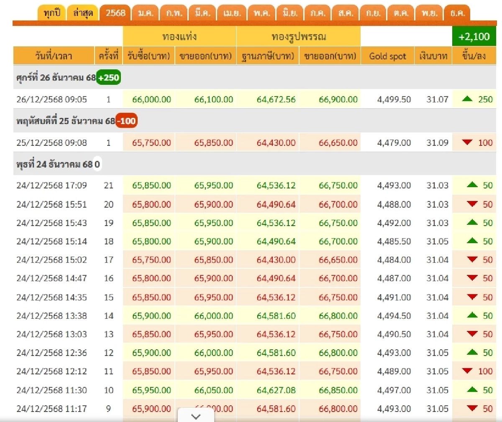This screenshot has height=422, width=502.
Task: Click the +250 badge for Friday 26 December
Action: pos(108,77)
